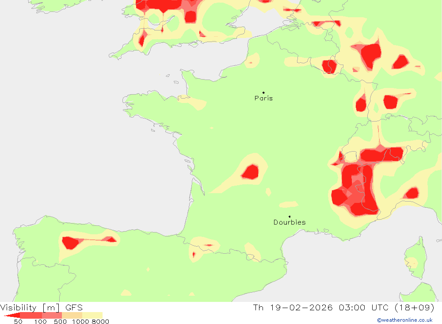Click the Dourbies location label
442x324 pixels.
click(290, 222)
